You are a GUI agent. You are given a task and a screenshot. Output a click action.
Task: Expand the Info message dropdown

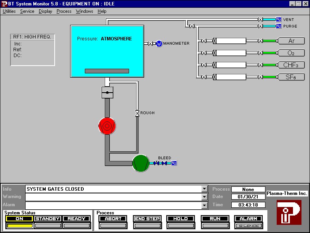click(205, 189)
